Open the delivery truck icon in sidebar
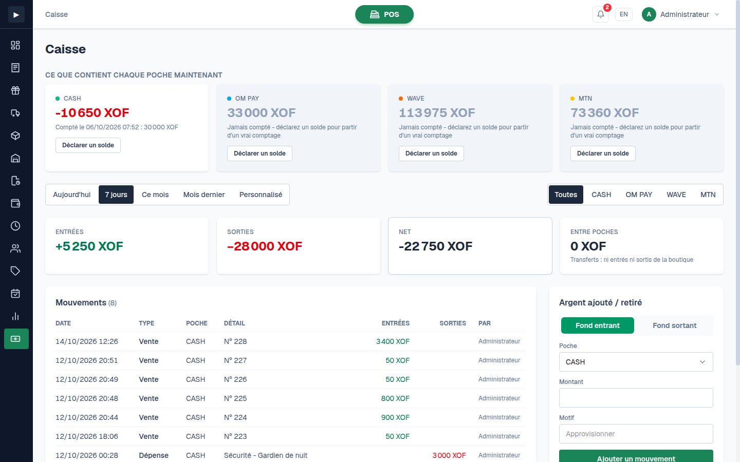 [x=15, y=113]
